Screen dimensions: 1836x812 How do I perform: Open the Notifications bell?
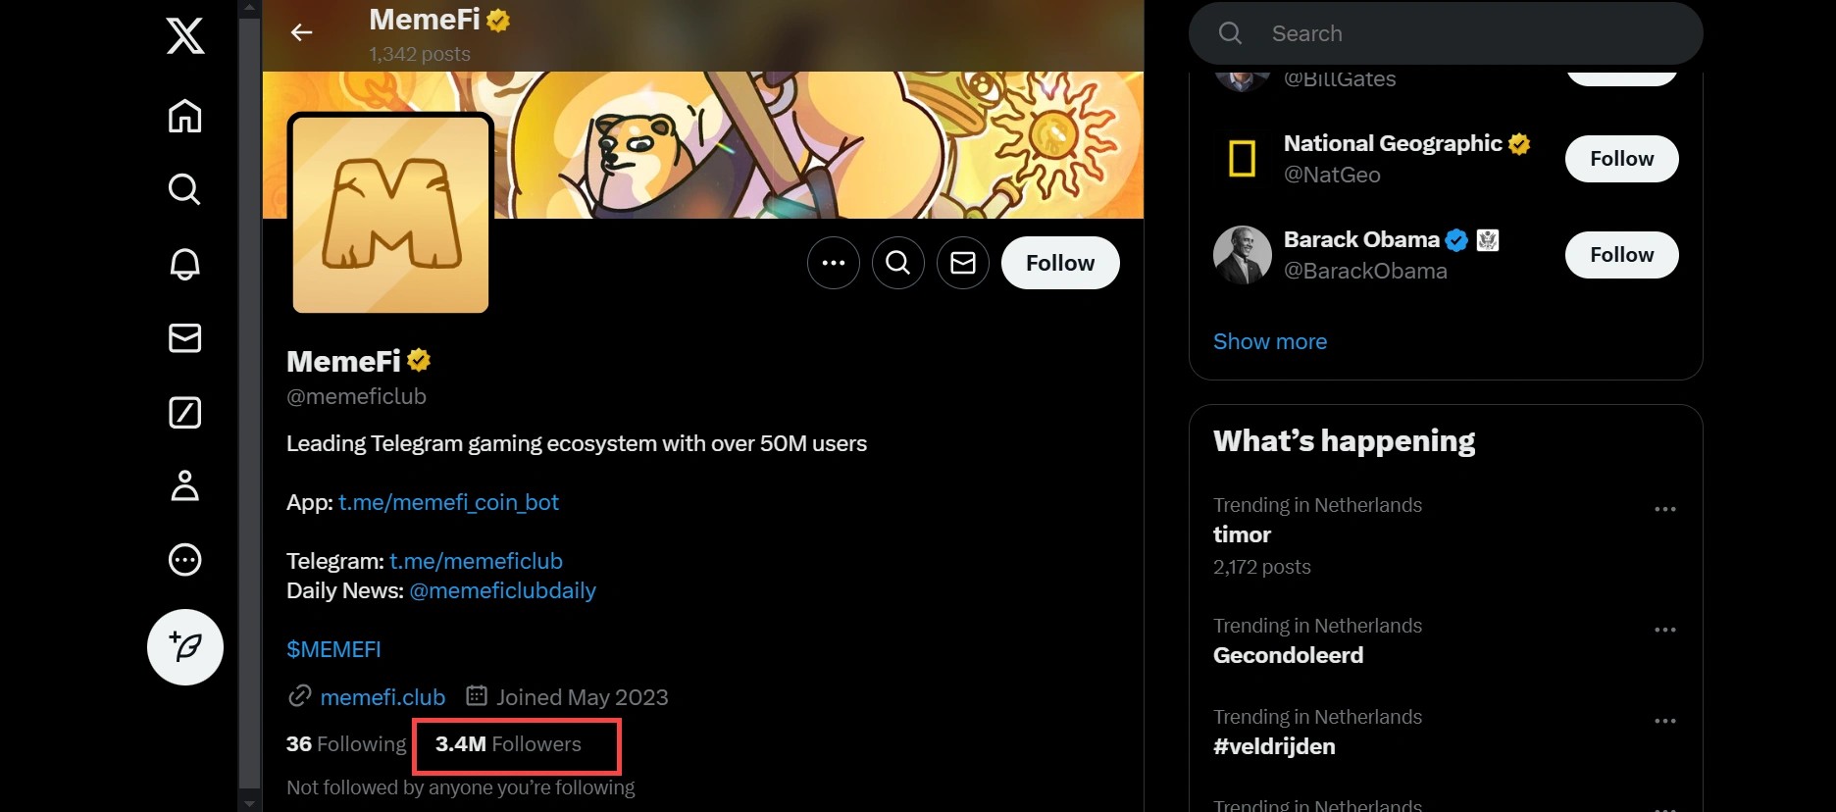pyautogui.click(x=185, y=263)
